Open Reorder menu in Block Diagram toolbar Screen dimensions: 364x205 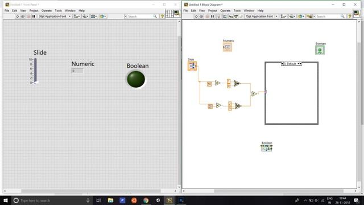click(301, 17)
